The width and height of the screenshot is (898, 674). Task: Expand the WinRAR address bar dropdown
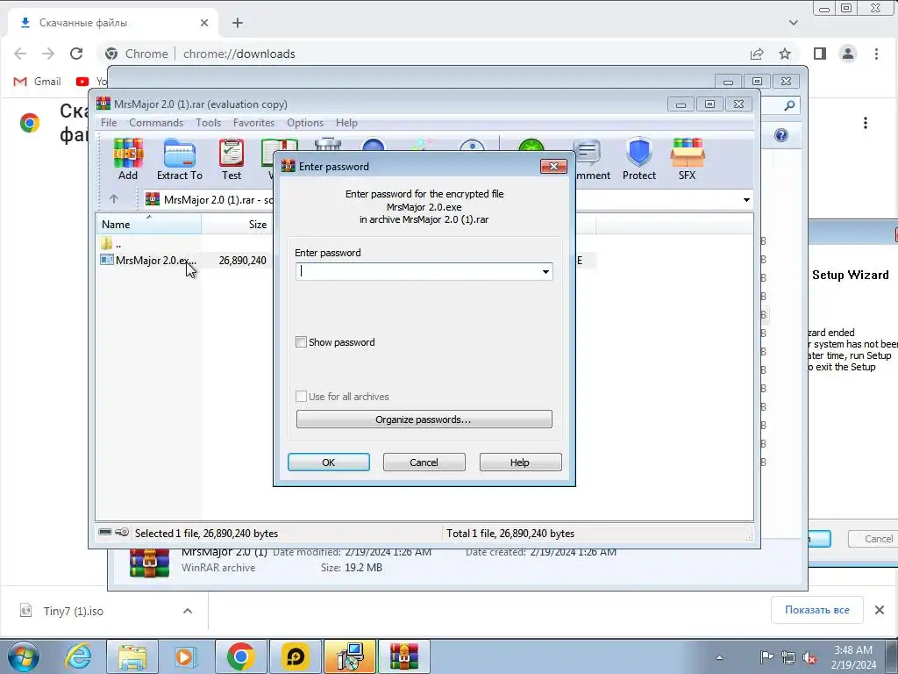pos(746,199)
